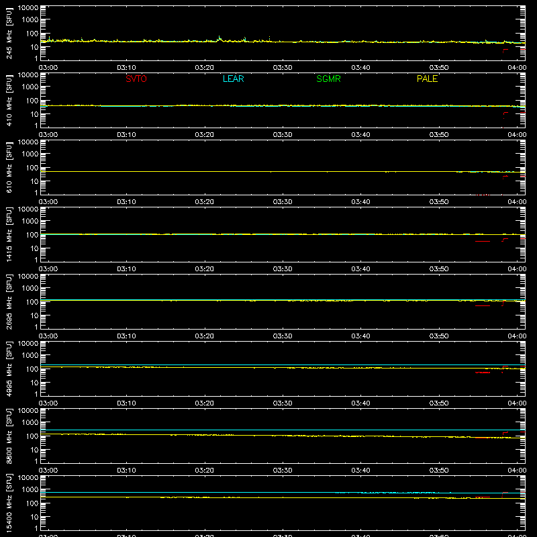
Task: Click red SVTO trace segment in 2695 MHz panel
Action: point(483,305)
